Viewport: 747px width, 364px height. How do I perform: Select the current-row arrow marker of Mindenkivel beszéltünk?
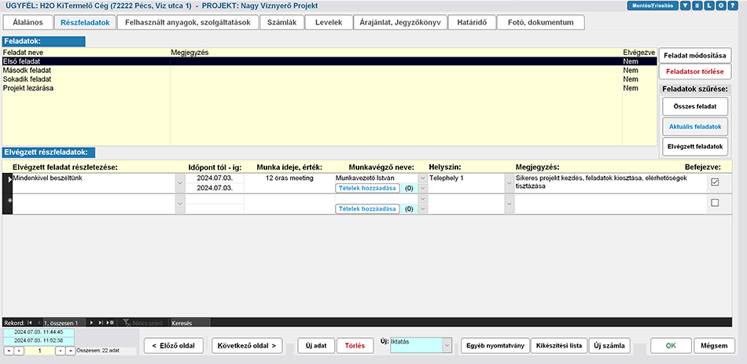coord(6,183)
